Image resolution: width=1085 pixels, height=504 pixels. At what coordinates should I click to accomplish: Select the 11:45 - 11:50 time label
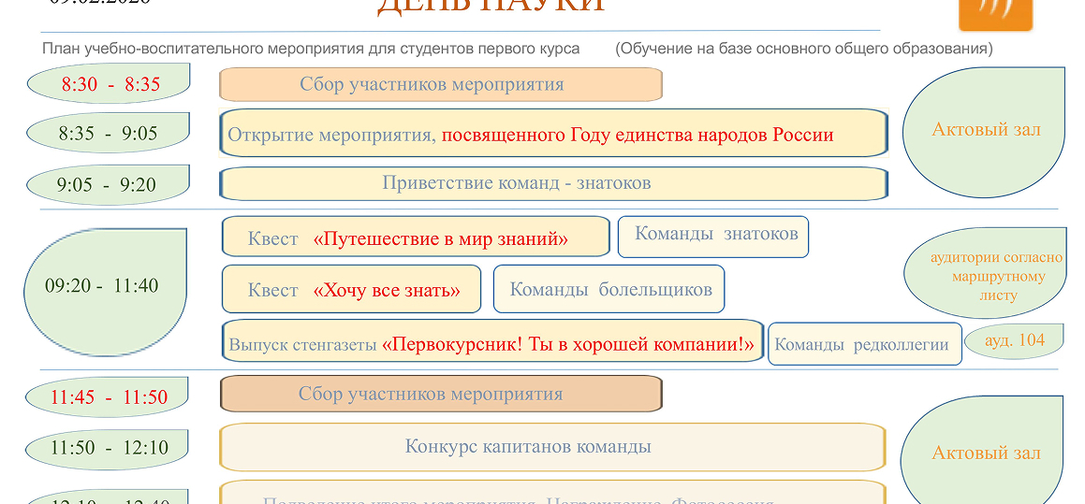point(108,396)
